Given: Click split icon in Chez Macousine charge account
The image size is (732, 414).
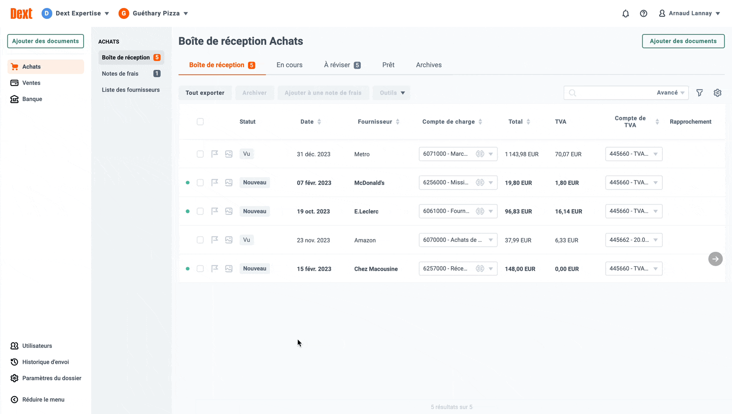Looking at the screenshot, I should pyautogui.click(x=480, y=269).
